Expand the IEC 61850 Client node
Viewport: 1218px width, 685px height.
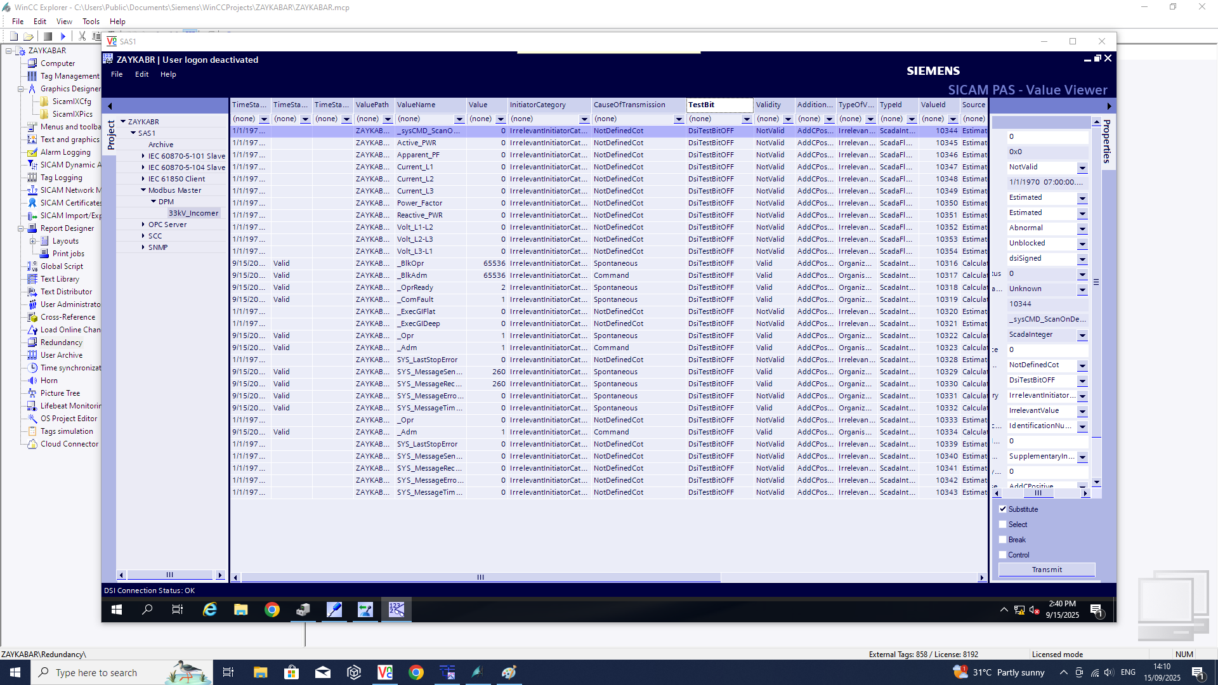(x=143, y=179)
